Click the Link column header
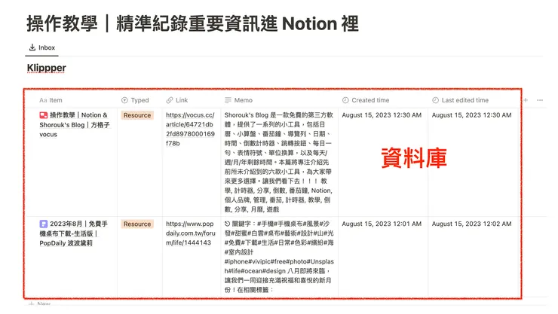This screenshot has height=314, width=558. click(x=177, y=100)
